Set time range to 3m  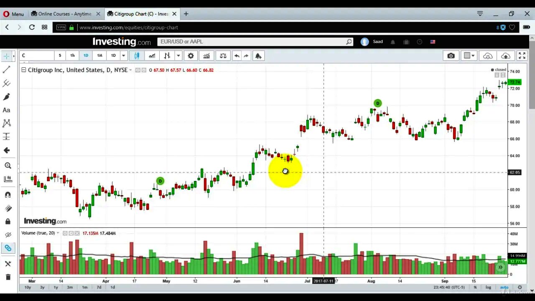pyautogui.click(x=70, y=287)
